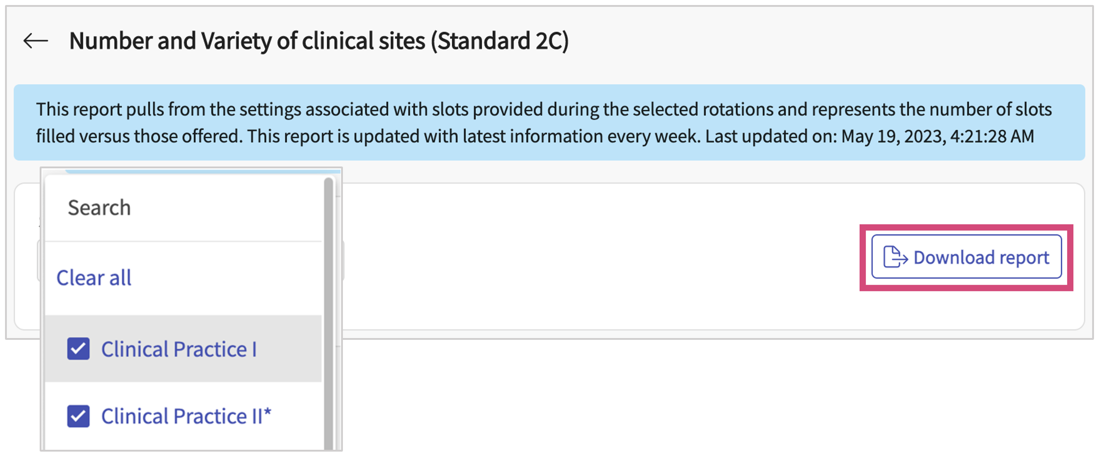Click blank space beside Clear all in dropdown
The image size is (1099, 458).
[x=228, y=278]
